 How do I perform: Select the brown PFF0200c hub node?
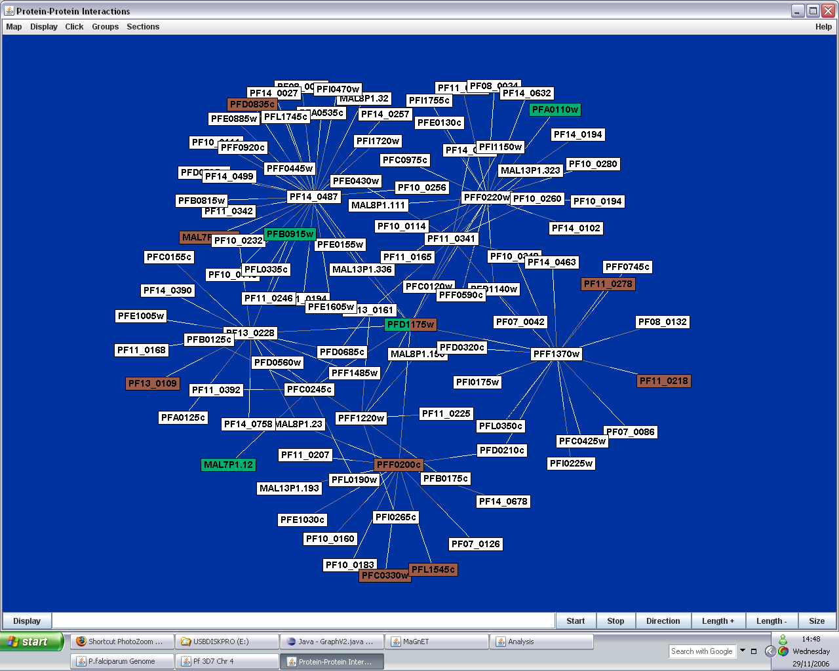[399, 465]
